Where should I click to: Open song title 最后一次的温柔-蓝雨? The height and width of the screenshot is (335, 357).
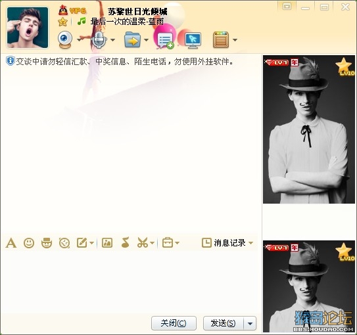point(127,22)
